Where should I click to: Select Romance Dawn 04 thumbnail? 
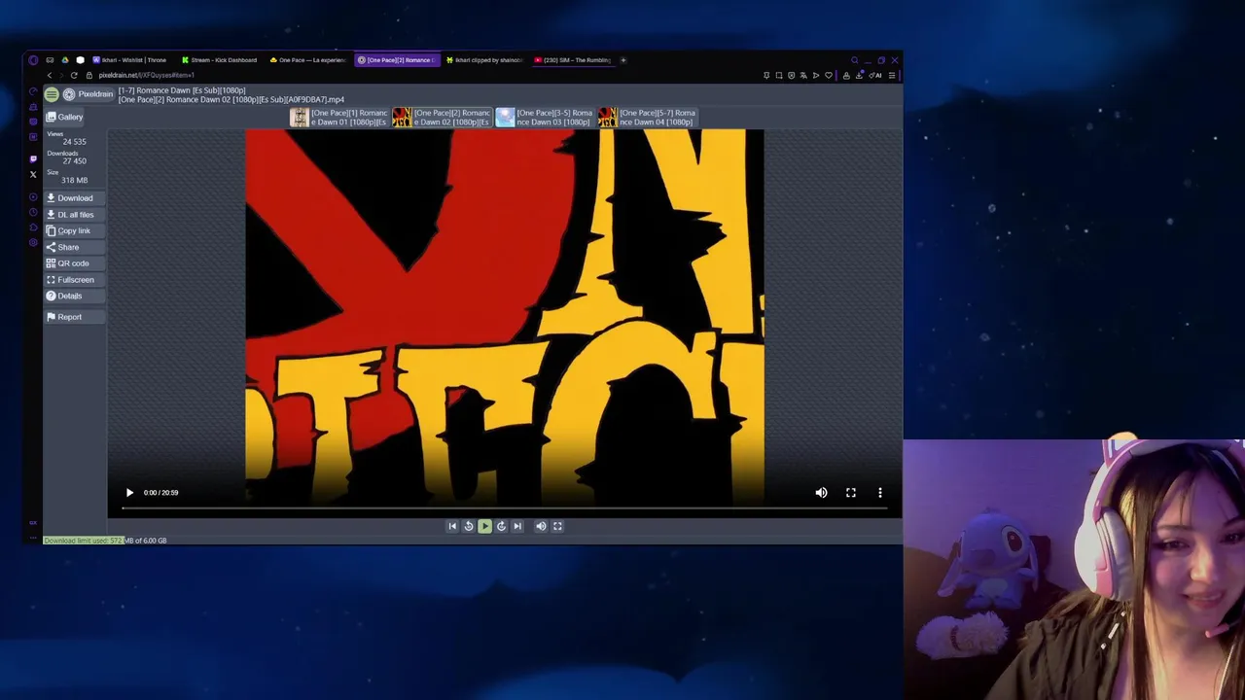click(648, 118)
